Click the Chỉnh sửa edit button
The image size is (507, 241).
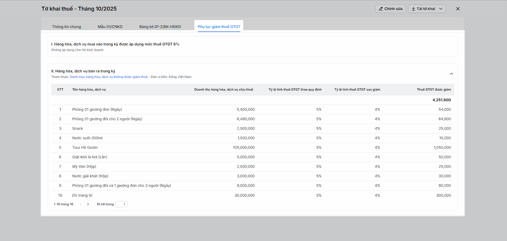(x=390, y=9)
